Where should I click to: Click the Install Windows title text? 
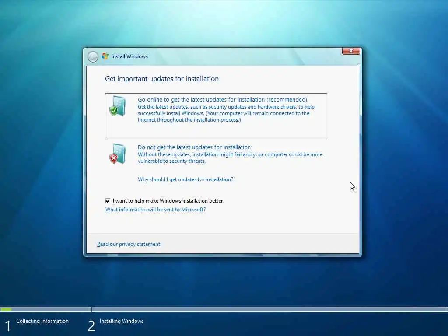129,56
